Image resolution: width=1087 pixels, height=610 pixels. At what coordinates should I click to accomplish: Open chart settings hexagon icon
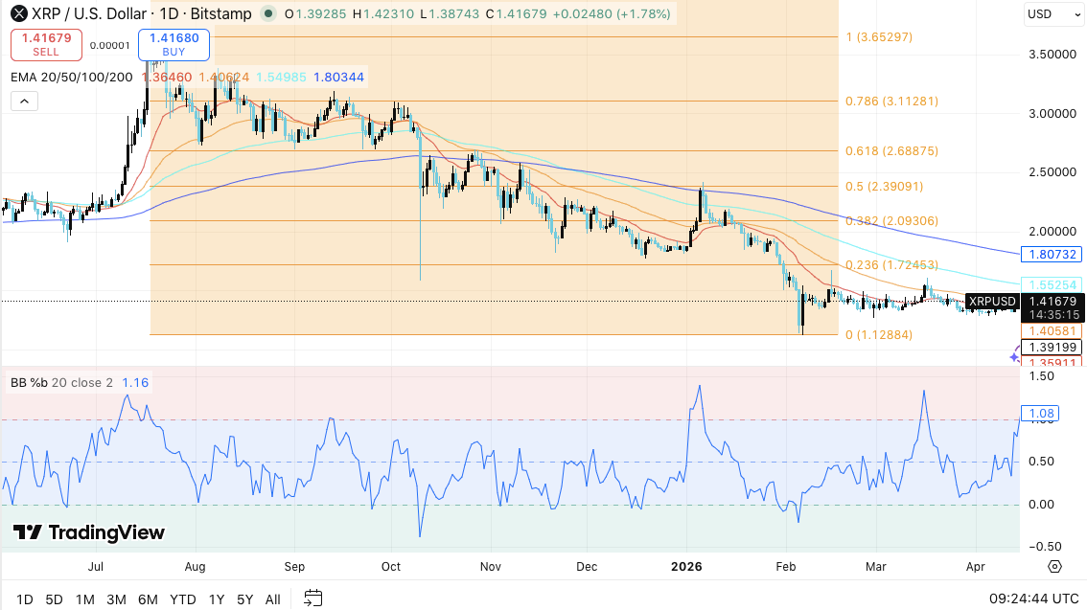coord(1054,567)
